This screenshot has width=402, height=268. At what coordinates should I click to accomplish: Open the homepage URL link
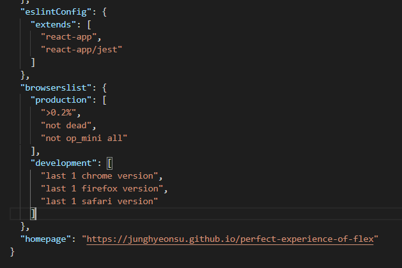click(230, 239)
